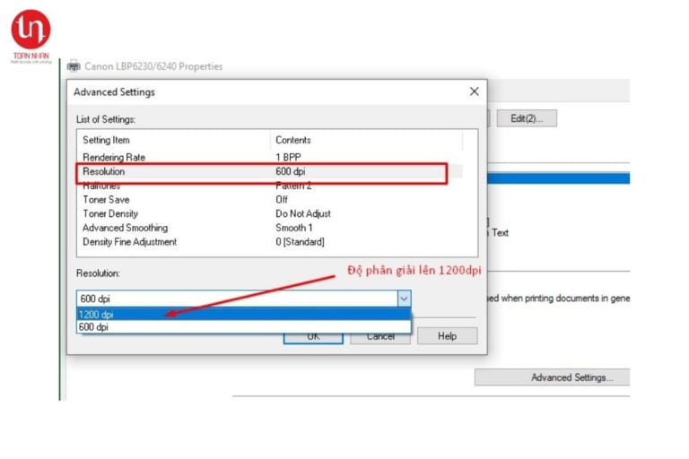Click the Canon printer icon in title bar

coord(74,65)
